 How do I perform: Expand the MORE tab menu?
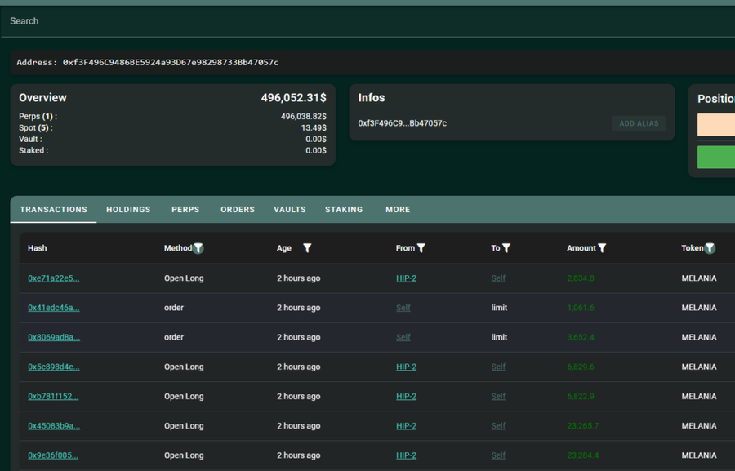398,210
